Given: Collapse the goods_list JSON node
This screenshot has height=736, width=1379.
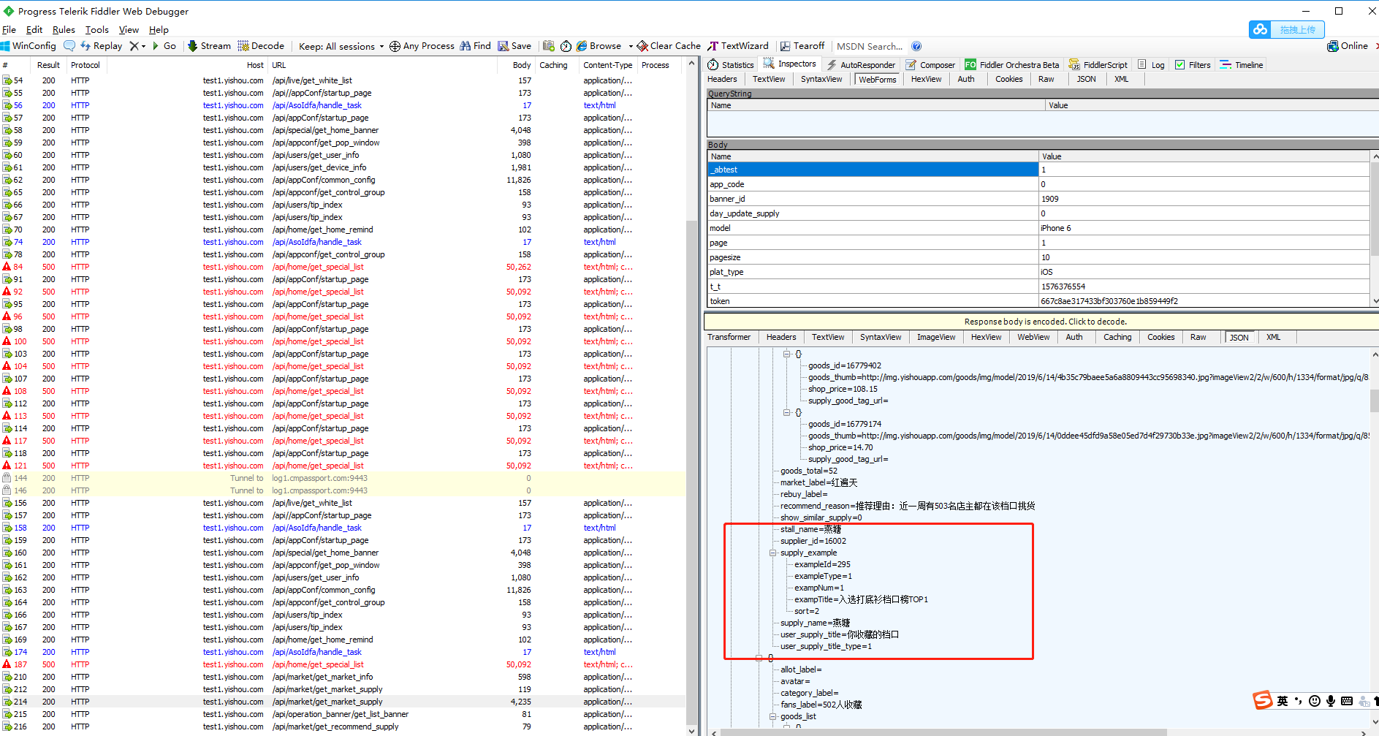Looking at the screenshot, I should point(772,716).
